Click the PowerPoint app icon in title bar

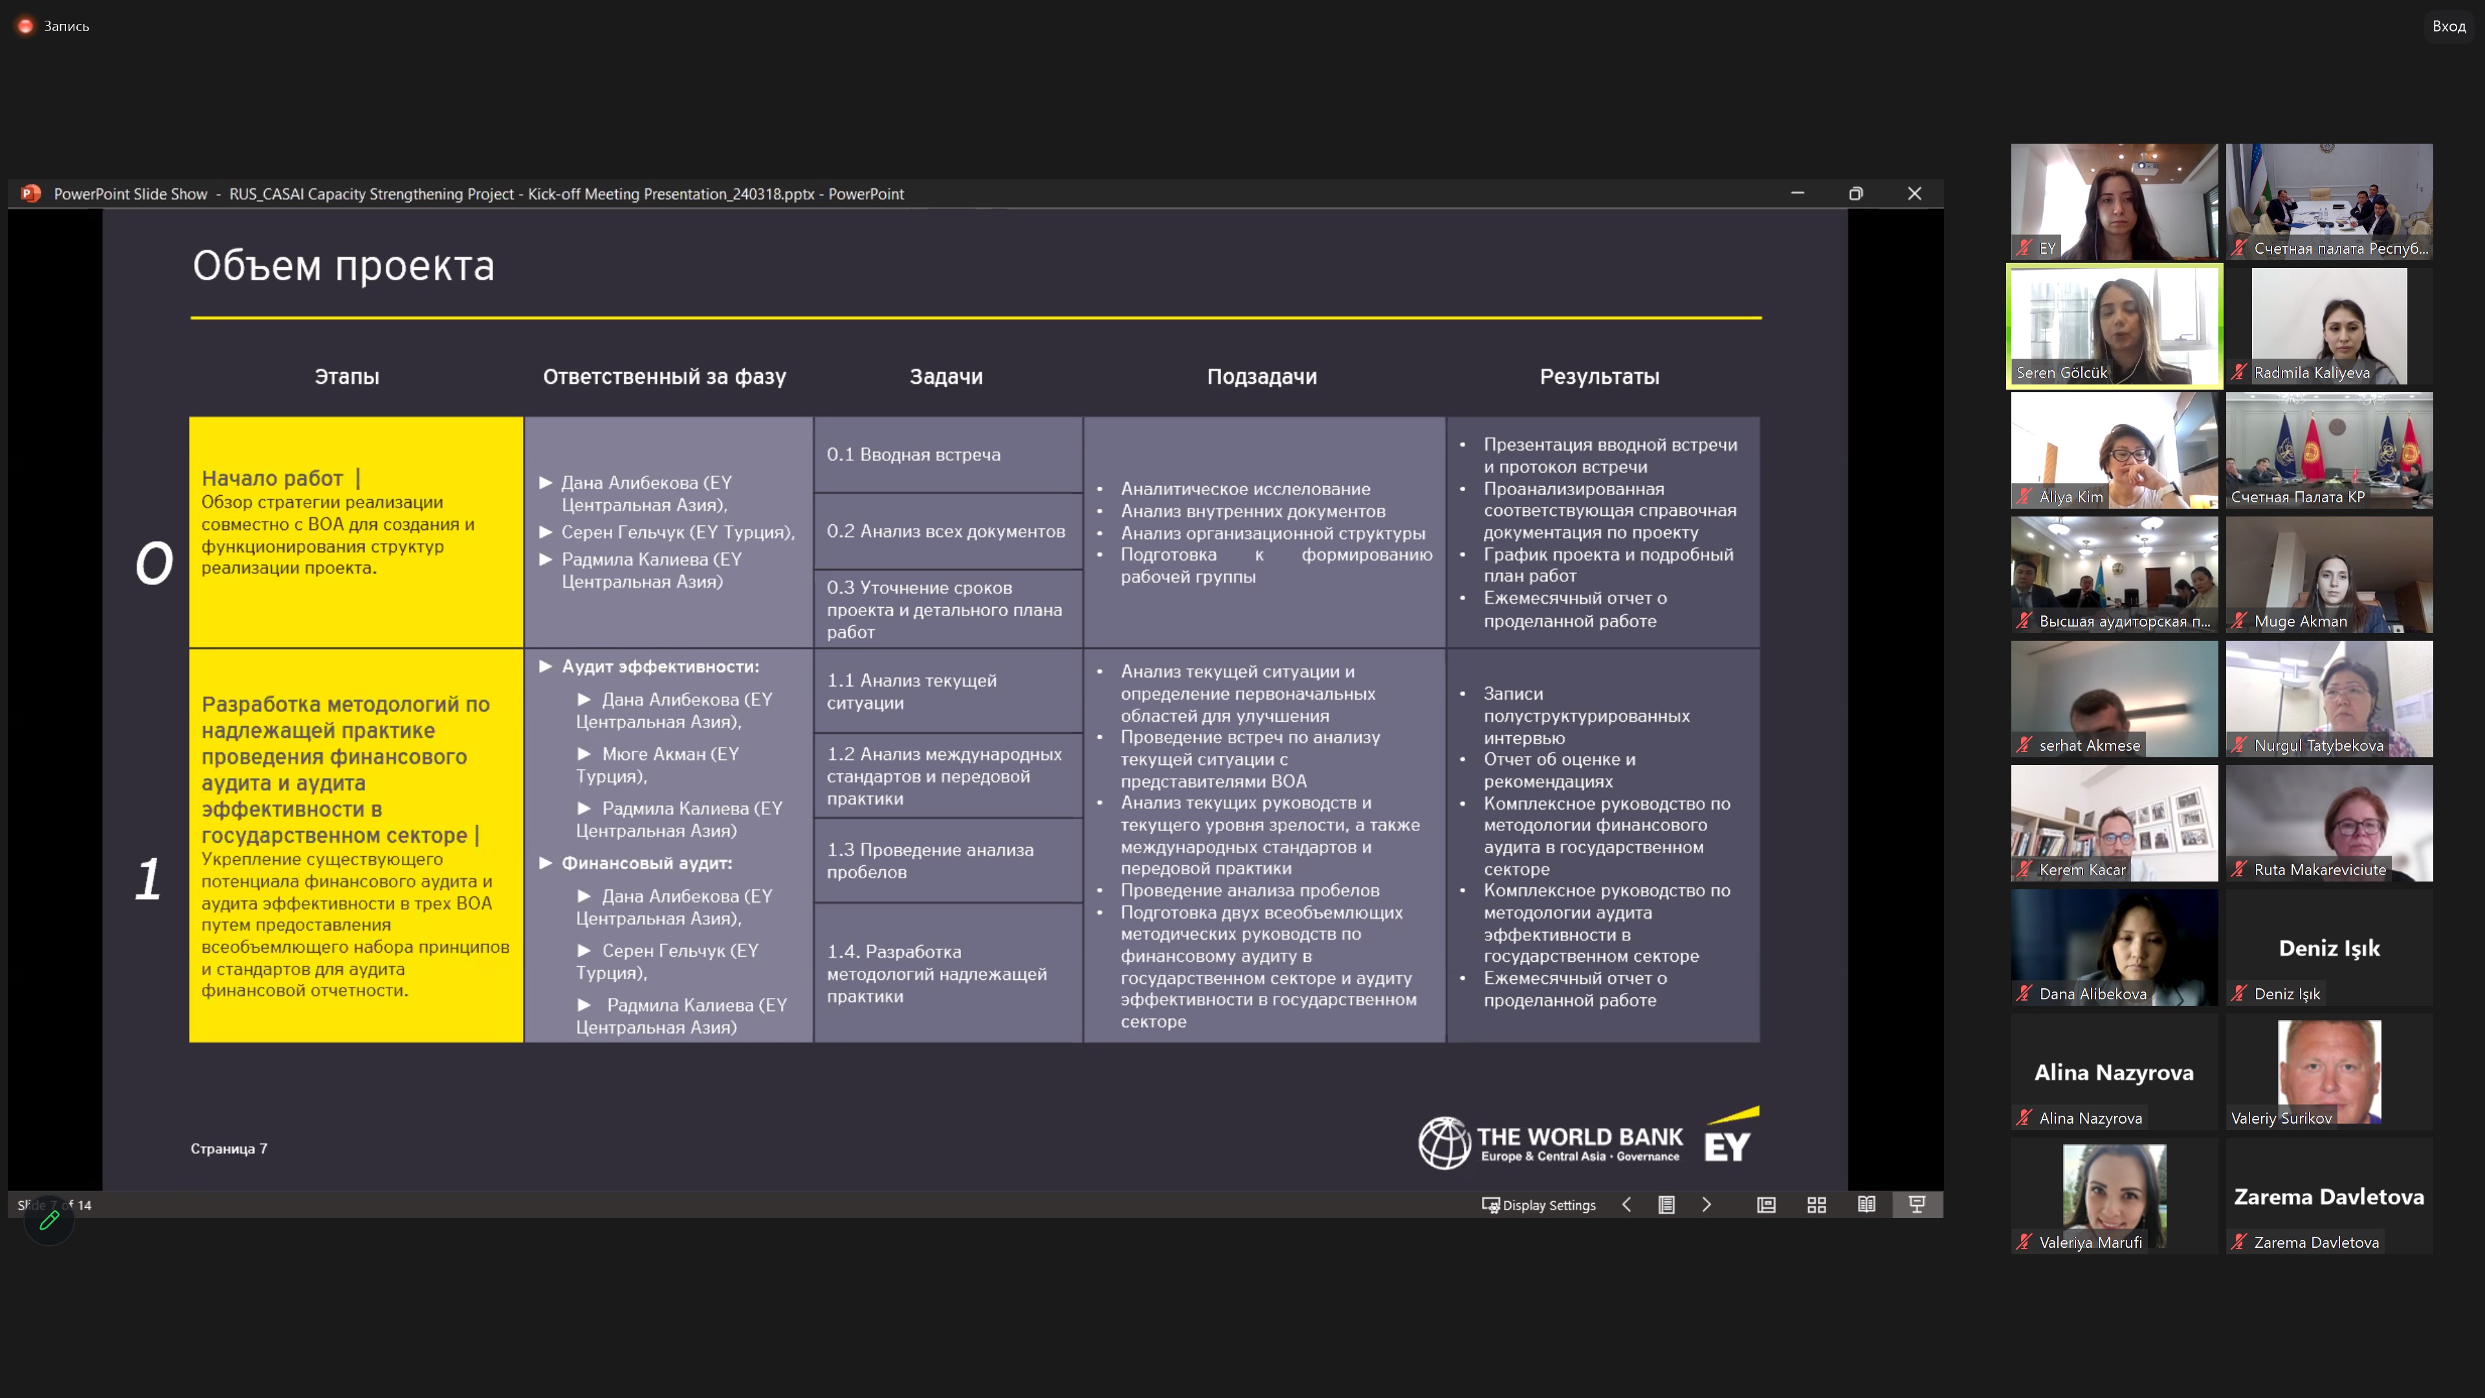pyautogui.click(x=31, y=194)
